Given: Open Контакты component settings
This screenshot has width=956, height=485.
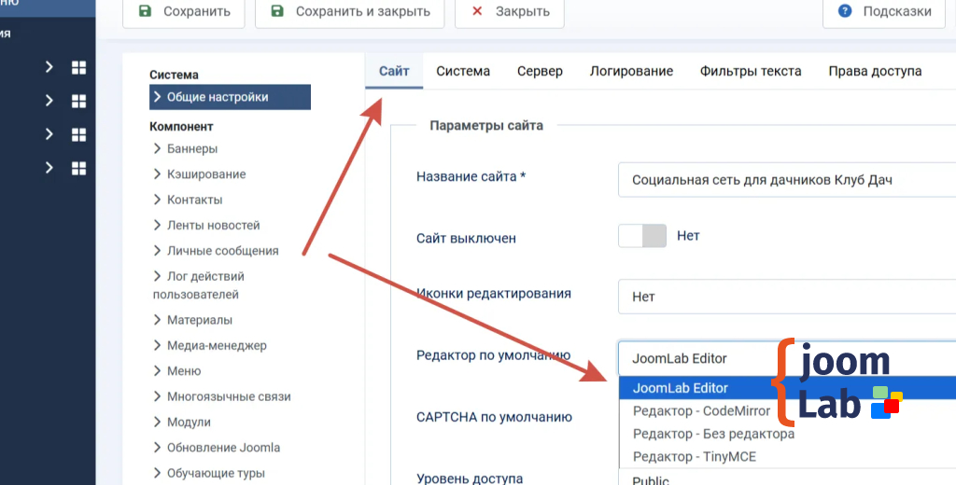Looking at the screenshot, I should coord(194,200).
